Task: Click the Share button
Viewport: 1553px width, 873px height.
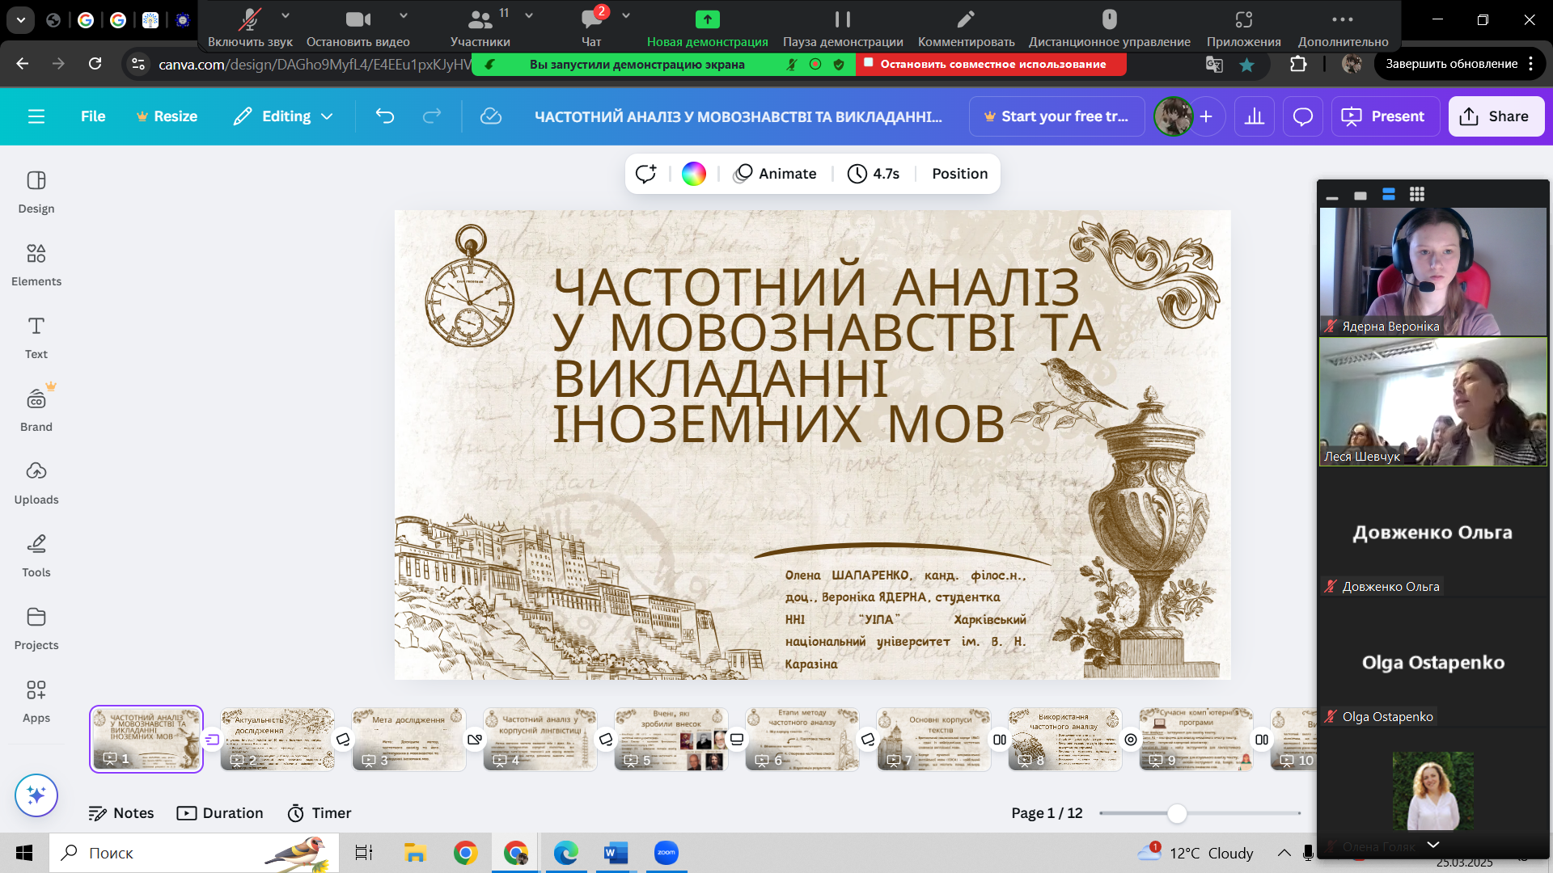Action: [1496, 116]
